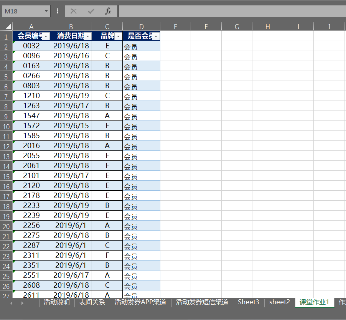Click cell with member number 2233
The height and width of the screenshot is (320, 346).
click(31, 205)
